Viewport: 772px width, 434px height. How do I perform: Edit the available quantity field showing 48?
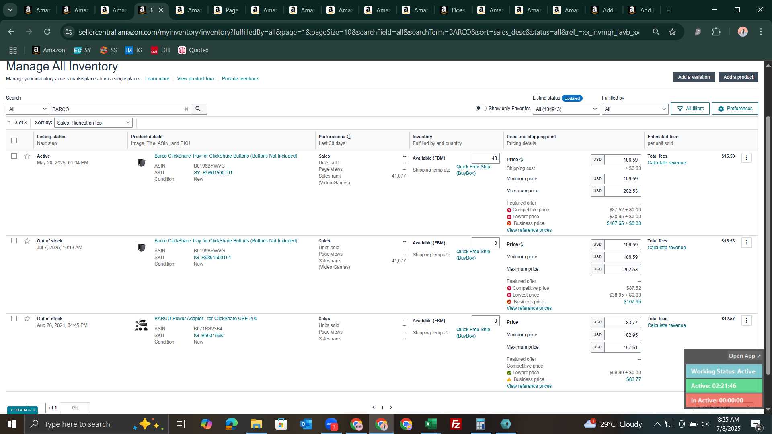click(486, 158)
